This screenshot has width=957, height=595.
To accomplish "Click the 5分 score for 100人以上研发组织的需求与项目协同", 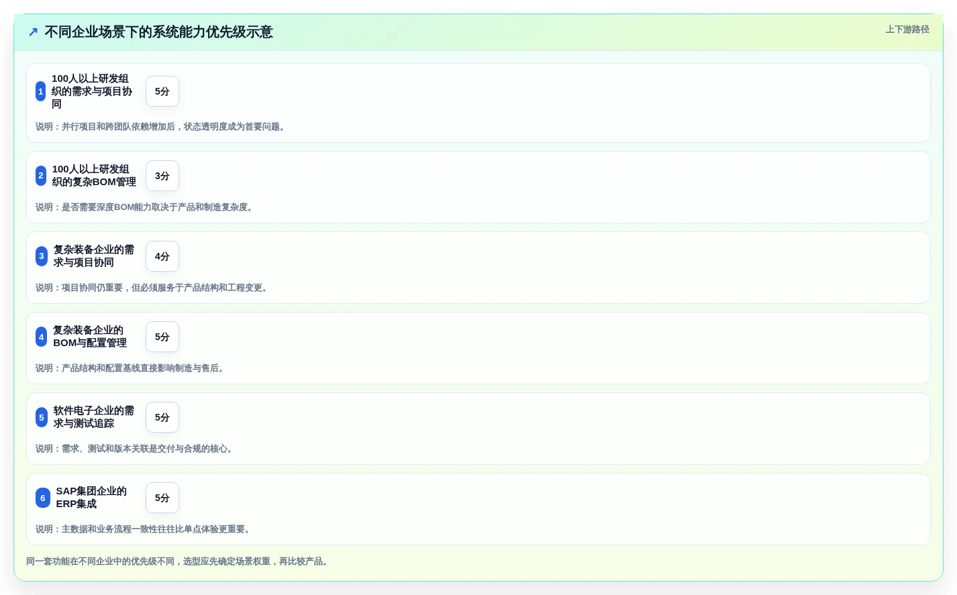I will pos(162,91).
